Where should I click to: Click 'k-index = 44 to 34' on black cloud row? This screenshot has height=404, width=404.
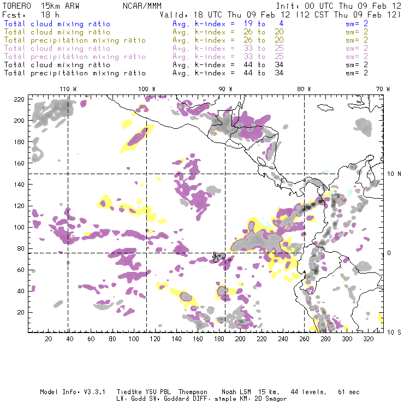239,65
